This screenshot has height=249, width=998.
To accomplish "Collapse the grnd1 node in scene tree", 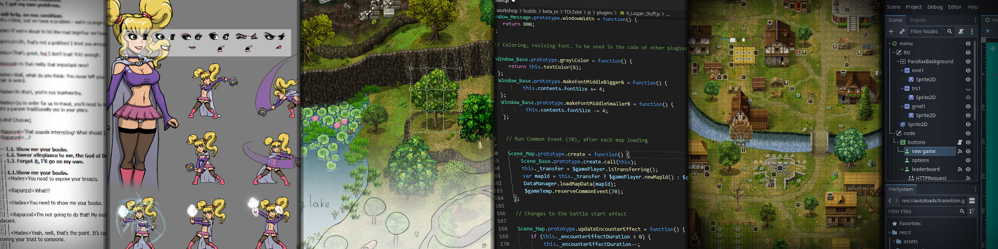I will pyautogui.click(x=902, y=106).
